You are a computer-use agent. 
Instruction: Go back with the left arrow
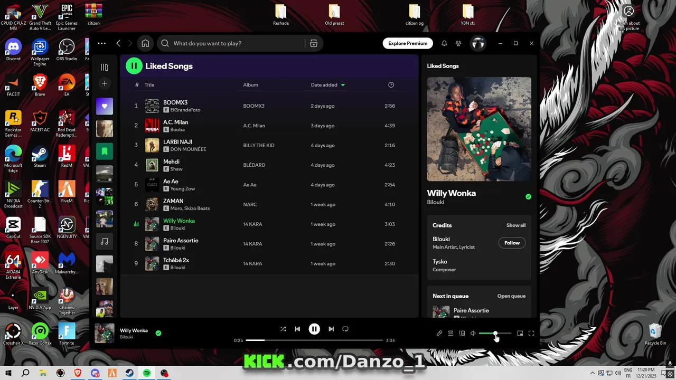coord(118,43)
